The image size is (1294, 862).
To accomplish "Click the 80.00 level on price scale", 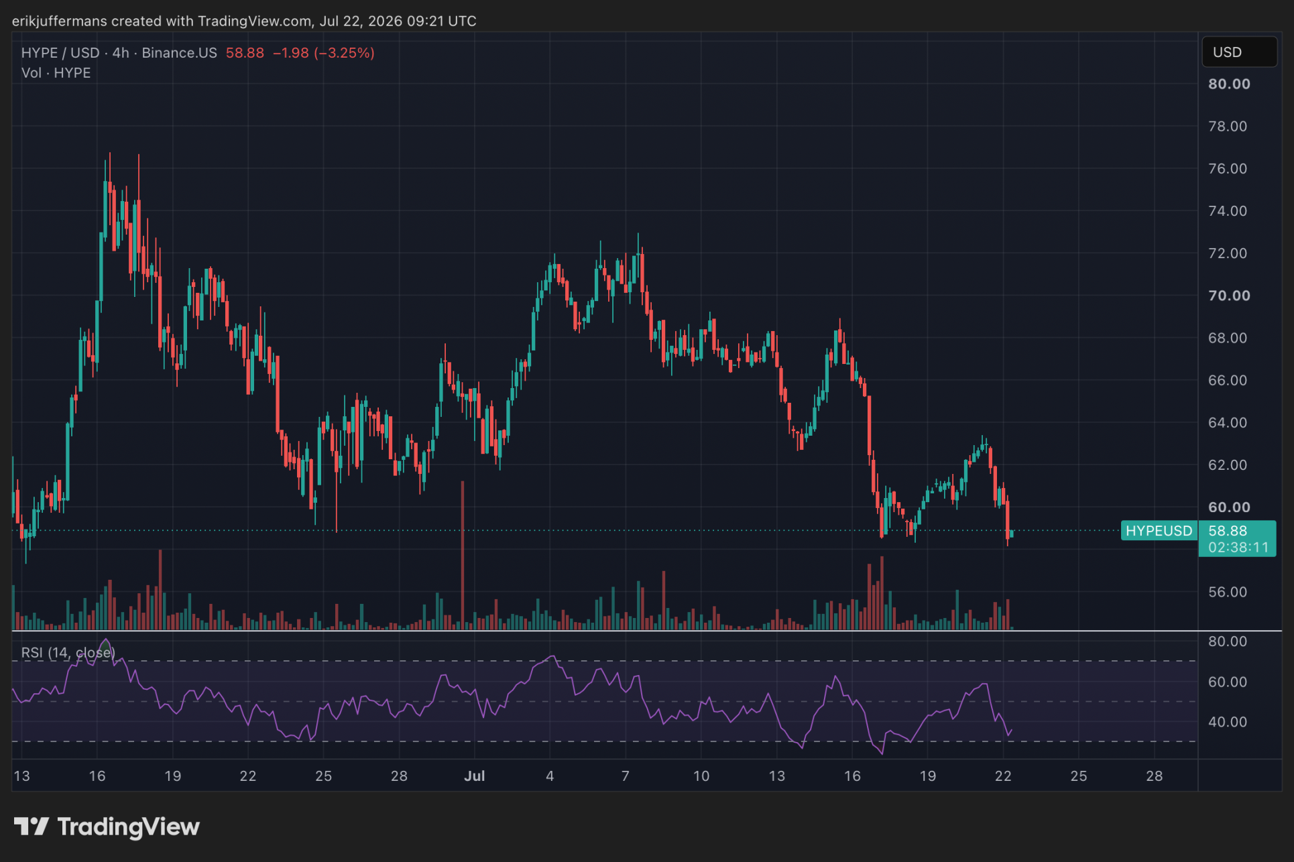I will [x=1229, y=84].
